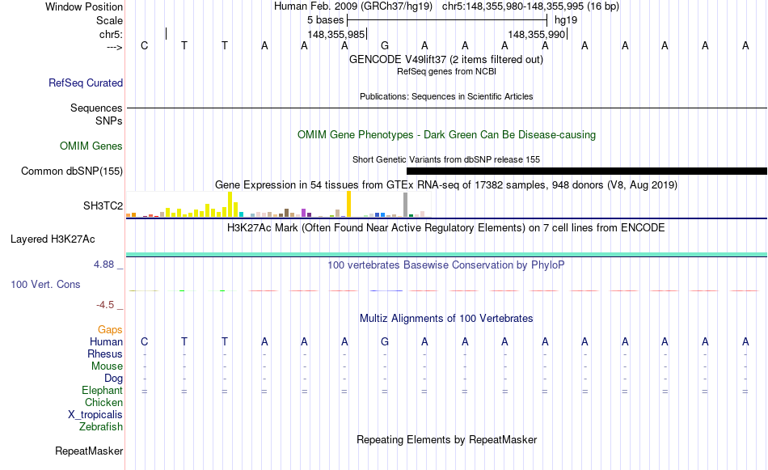The image size is (768, 470).
Task: Click the Window Position track label
Action: click(84, 6)
